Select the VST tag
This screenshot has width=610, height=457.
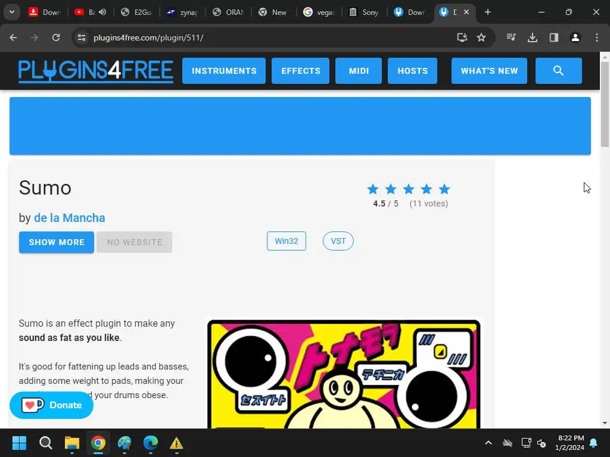click(338, 241)
